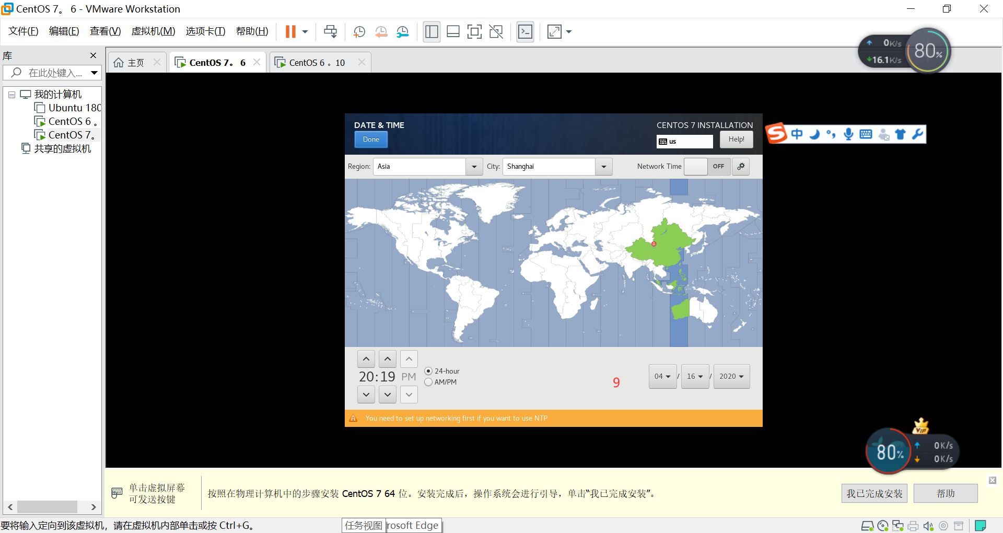Viewport: 1003px width, 533px height.
Task: Toggle the Network Time switch on
Action: [x=706, y=167]
